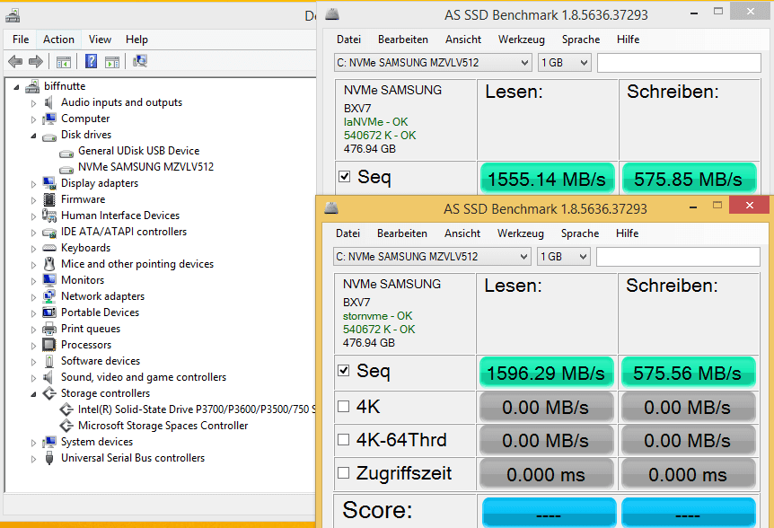774x528 pixels.
Task: Click the Print queues printer icon
Action: pos(48,329)
